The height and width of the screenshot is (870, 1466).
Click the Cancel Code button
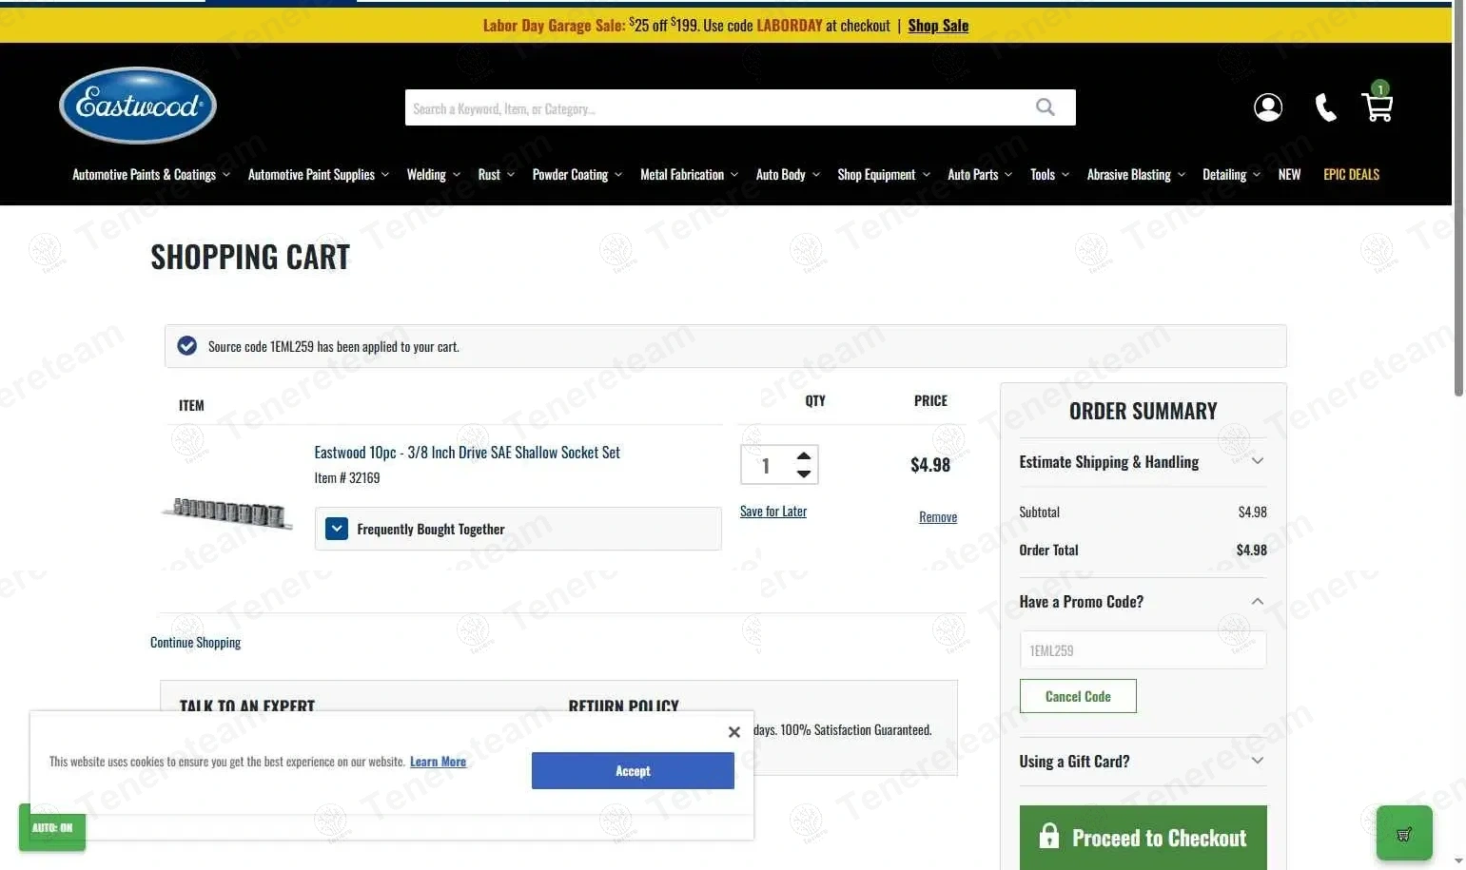pos(1078,696)
